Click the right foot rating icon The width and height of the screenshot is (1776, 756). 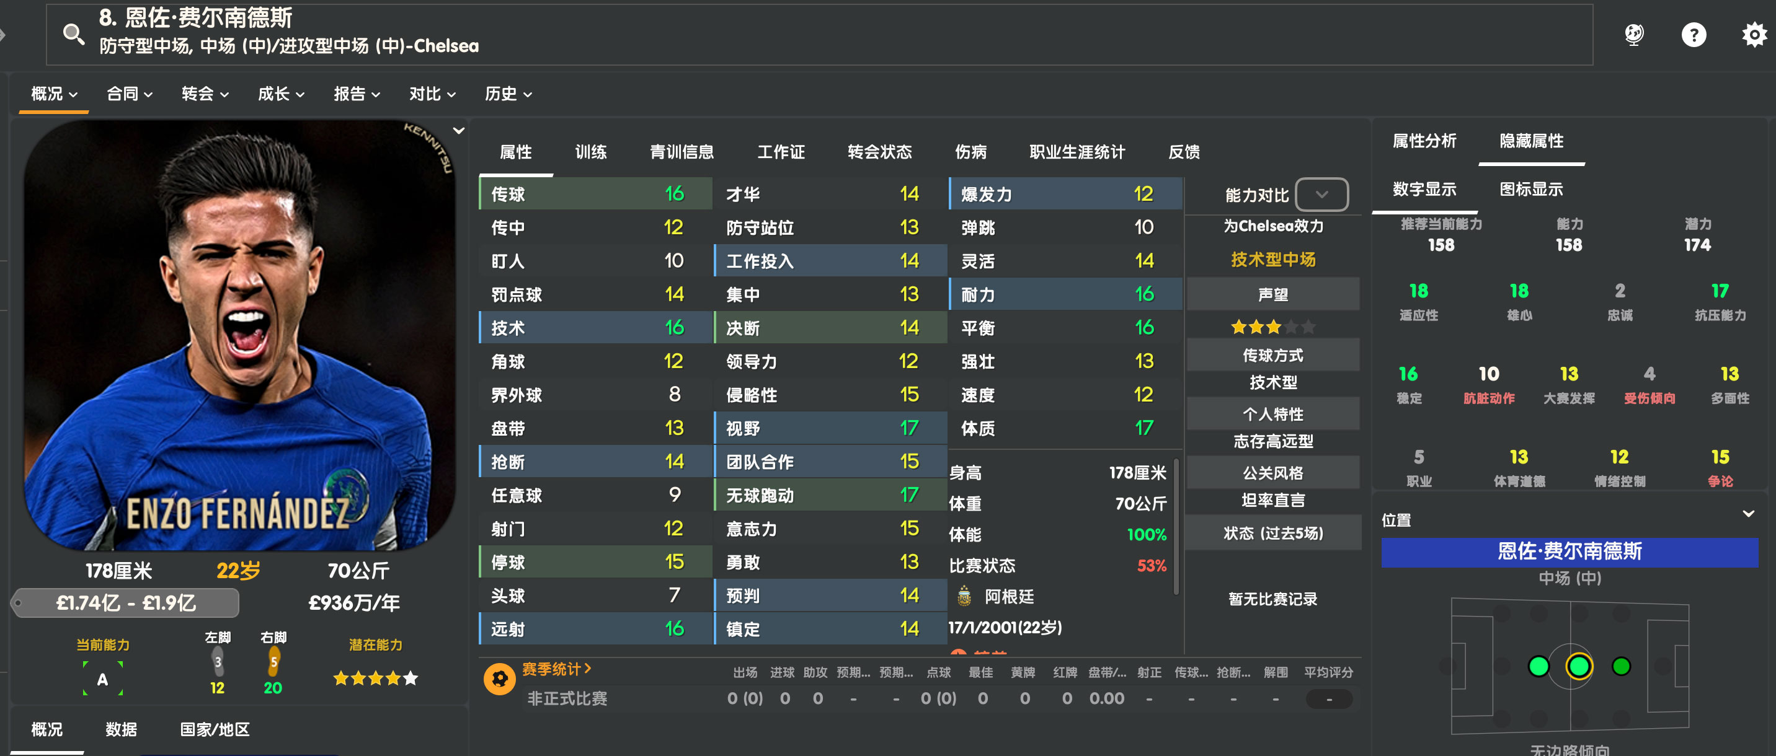tap(273, 661)
